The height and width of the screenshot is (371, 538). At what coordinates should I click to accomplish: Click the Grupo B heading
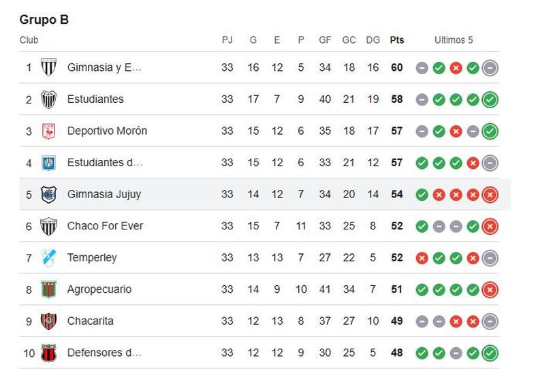pos(44,20)
